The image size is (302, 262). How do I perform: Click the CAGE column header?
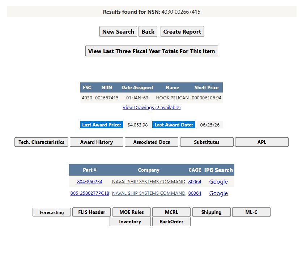195,170
